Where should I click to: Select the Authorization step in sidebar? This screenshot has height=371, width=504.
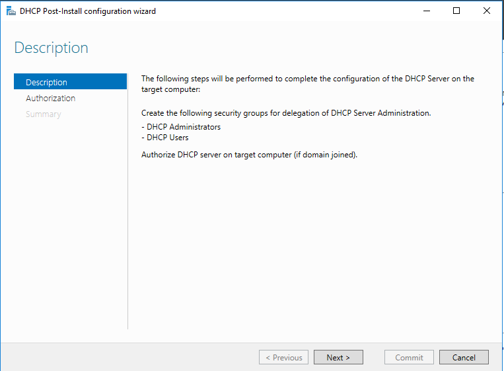click(x=50, y=98)
